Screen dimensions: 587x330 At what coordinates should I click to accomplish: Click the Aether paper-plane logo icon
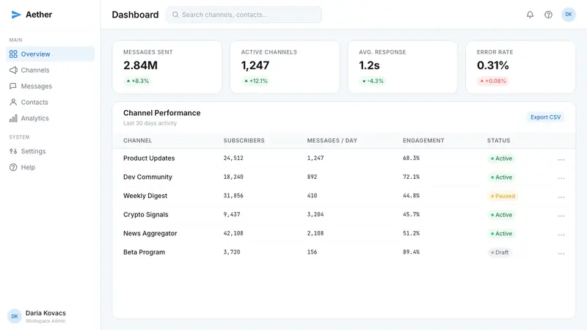tap(15, 15)
